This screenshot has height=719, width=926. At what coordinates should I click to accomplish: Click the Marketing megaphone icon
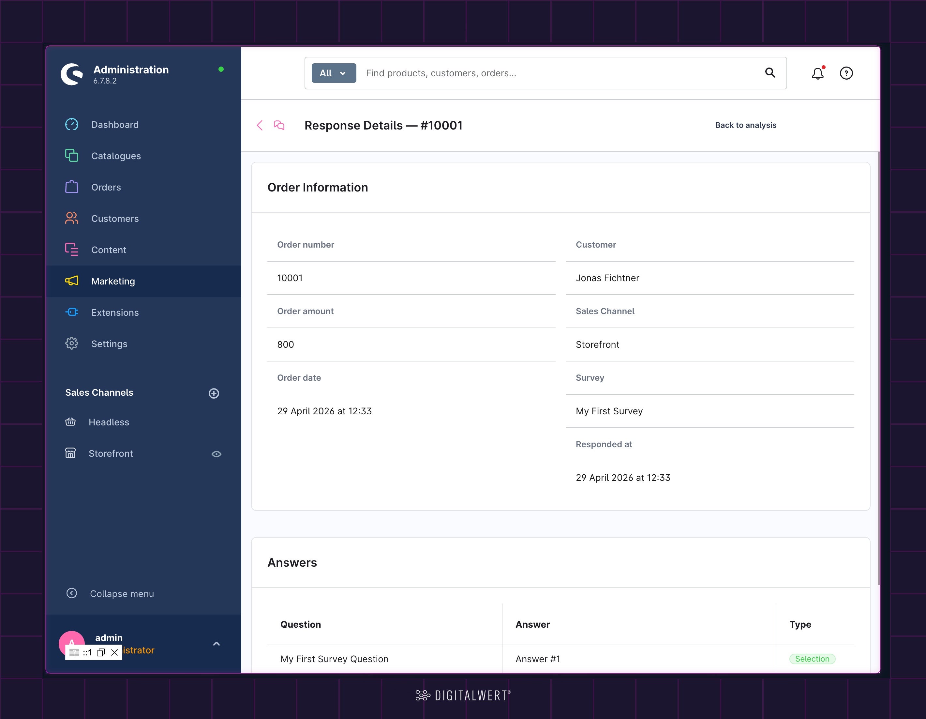click(x=72, y=281)
